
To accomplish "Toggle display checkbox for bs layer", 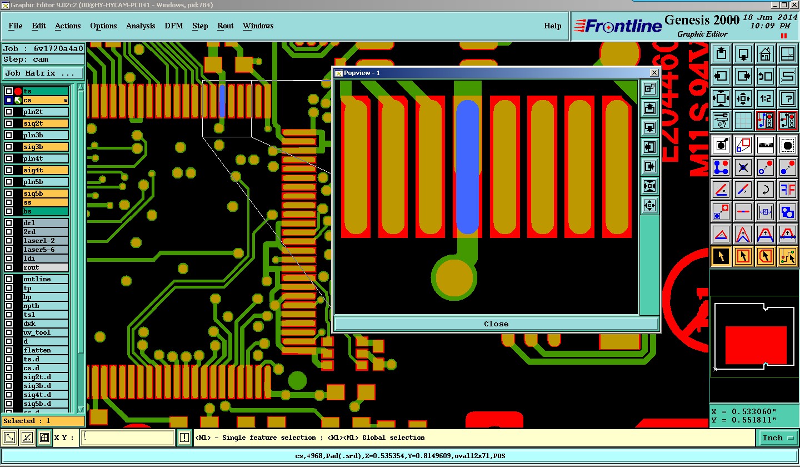I will [9, 211].
